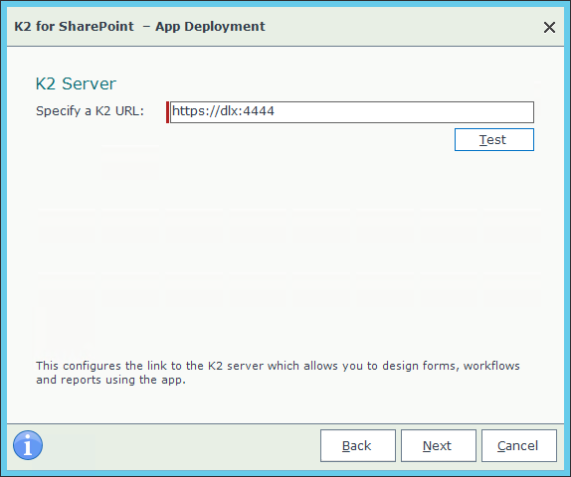Test the K2 server URL
571x477 pixels.
pos(494,139)
